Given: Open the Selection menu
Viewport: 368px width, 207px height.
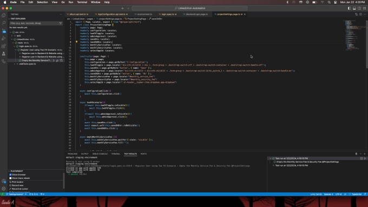Looking at the screenshot, I should (x=42, y=2).
